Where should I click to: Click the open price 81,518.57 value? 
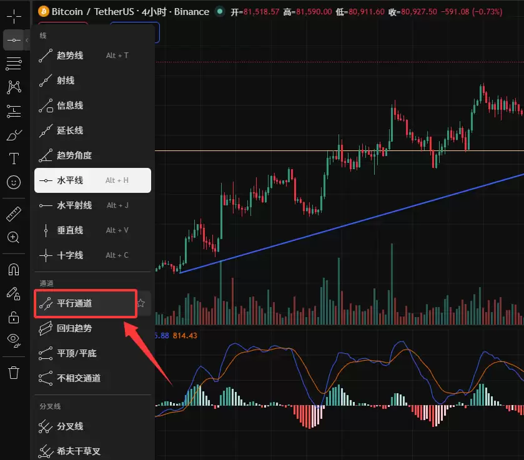261,12
